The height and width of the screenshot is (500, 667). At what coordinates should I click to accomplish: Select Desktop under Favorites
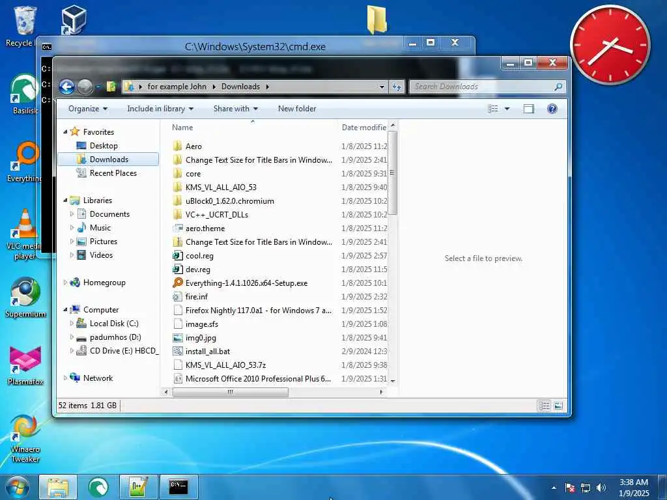pos(104,146)
